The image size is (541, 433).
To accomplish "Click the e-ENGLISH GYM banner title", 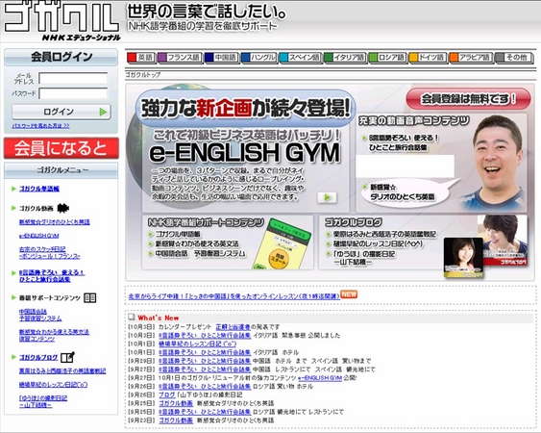I will (x=244, y=152).
